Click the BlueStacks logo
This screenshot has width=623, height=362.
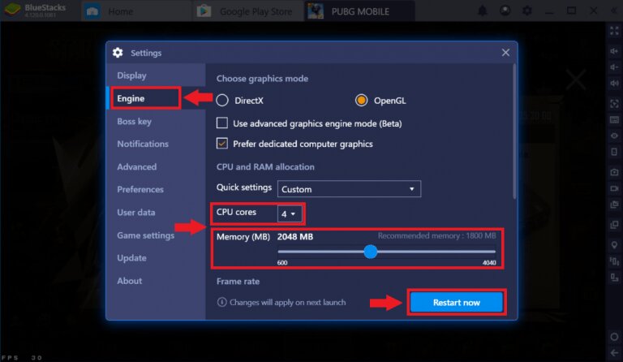click(x=12, y=11)
